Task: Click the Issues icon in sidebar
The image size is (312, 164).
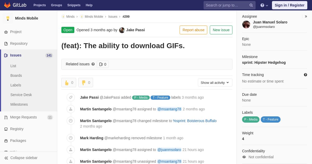Action: pyautogui.click(x=6, y=55)
